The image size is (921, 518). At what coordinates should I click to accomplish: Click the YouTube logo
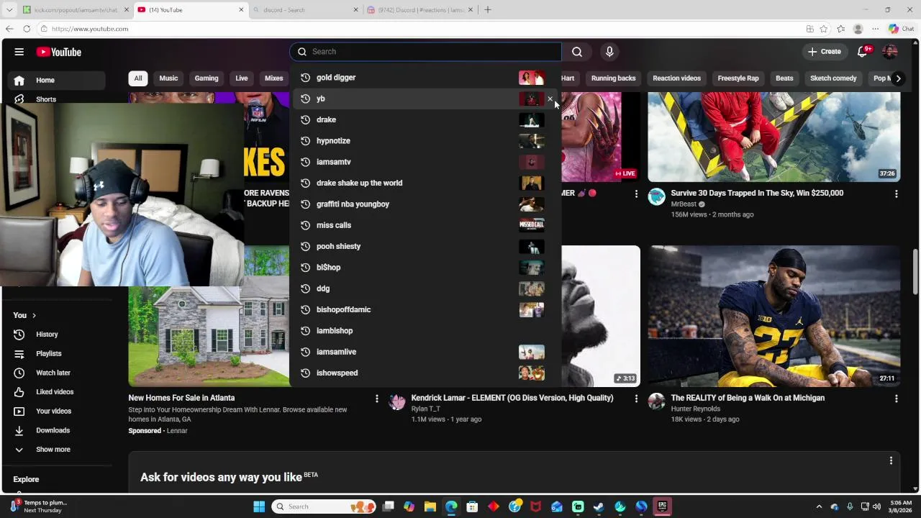click(x=59, y=52)
